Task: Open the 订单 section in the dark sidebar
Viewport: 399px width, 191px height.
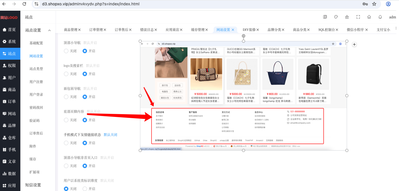Action: tap(10, 102)
